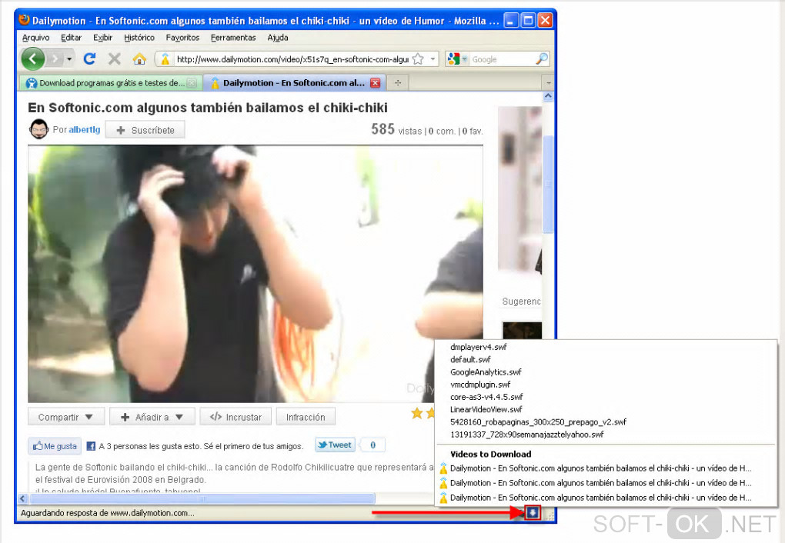Choose second Dailymotion video to download
The width and height of the screenshot is (785, 543).
click(606, 483)
